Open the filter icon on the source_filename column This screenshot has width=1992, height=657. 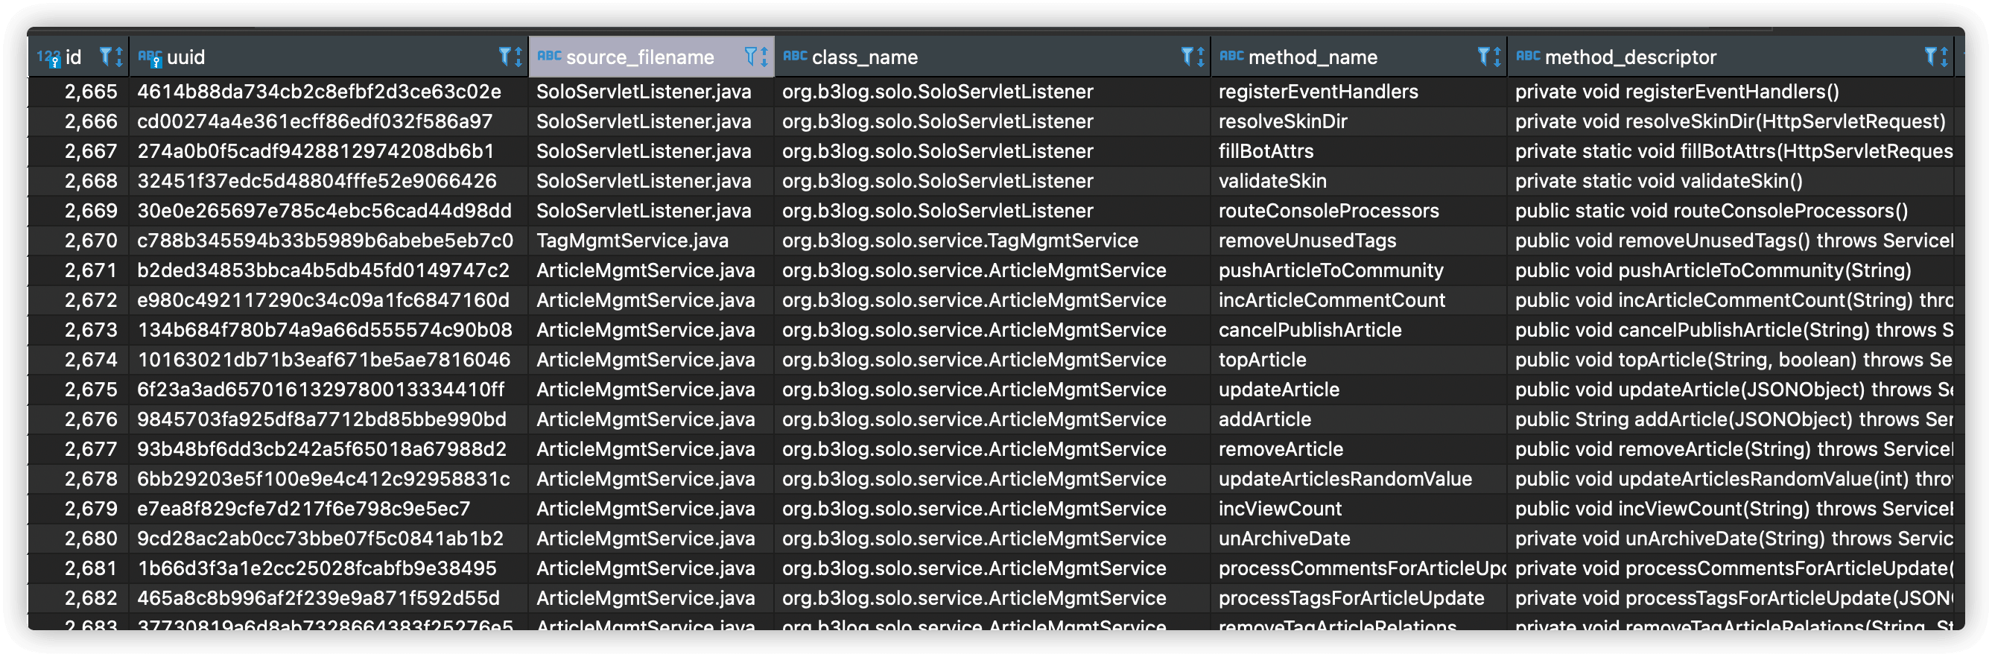750,57
